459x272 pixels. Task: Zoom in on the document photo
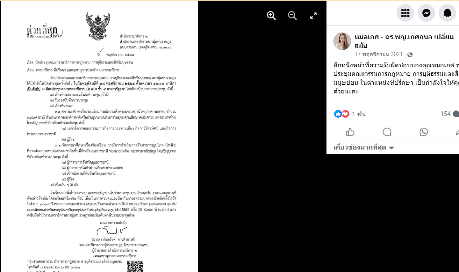271,15
